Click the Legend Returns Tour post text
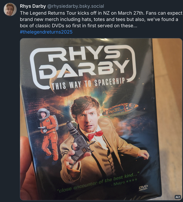183x202 pixels. tap(101, 19)
